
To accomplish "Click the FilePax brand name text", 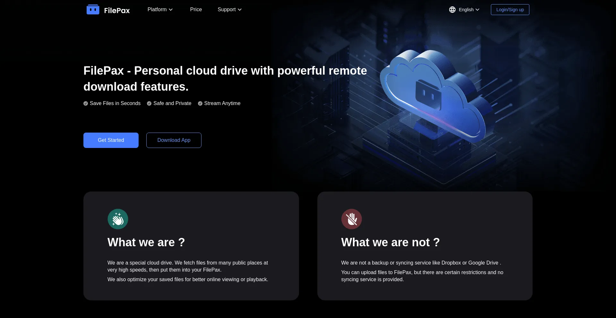I will pyautogui.click(x=117, y=11).
